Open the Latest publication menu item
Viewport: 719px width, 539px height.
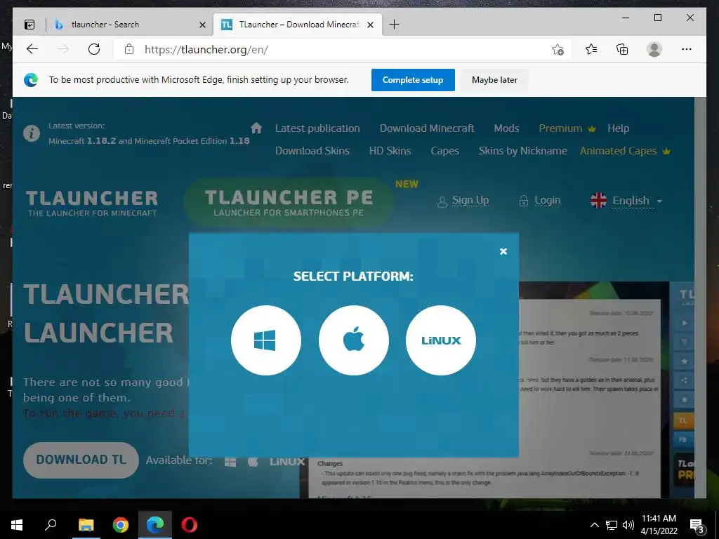point(317,128)
